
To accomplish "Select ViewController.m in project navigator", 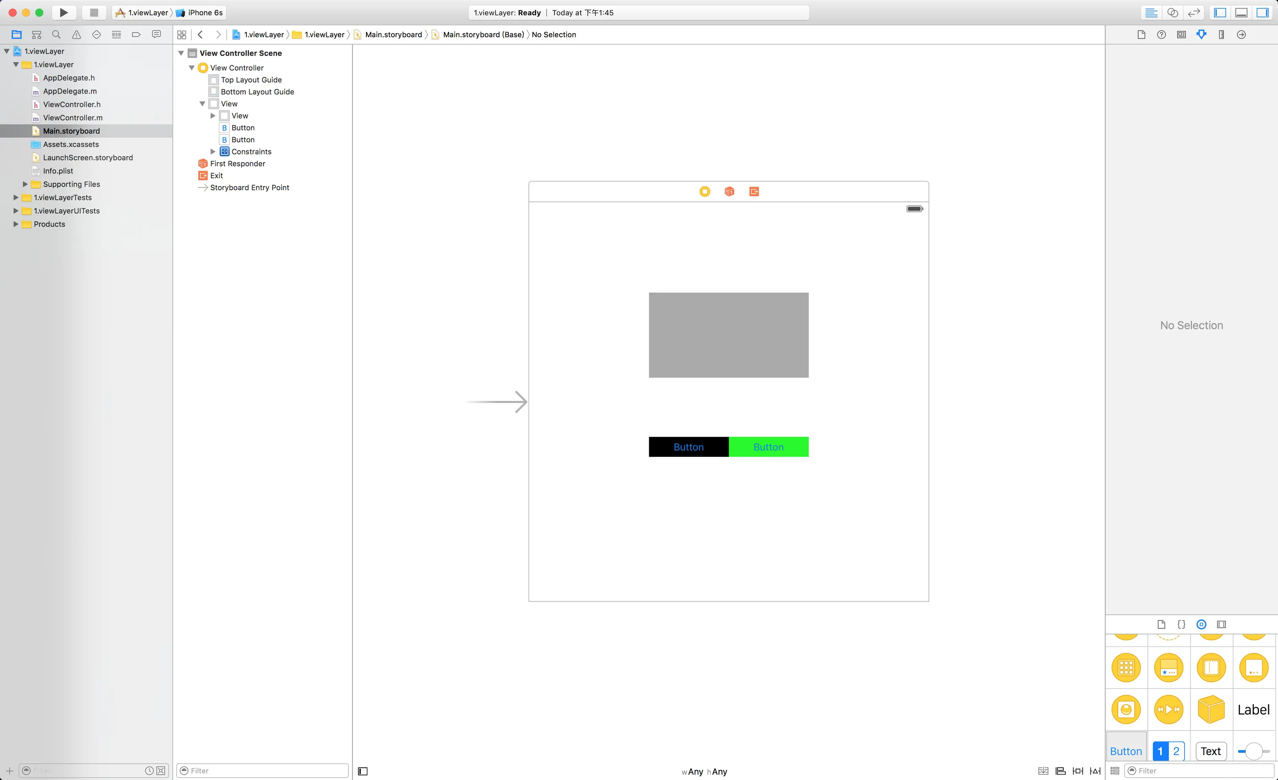I will click(x=73, y=118).
